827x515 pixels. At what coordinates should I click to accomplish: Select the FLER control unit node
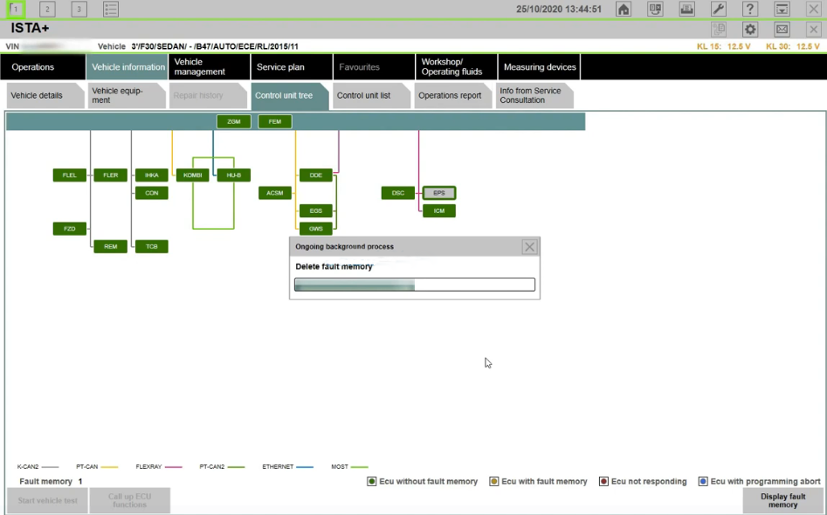(x=111, y=175)
